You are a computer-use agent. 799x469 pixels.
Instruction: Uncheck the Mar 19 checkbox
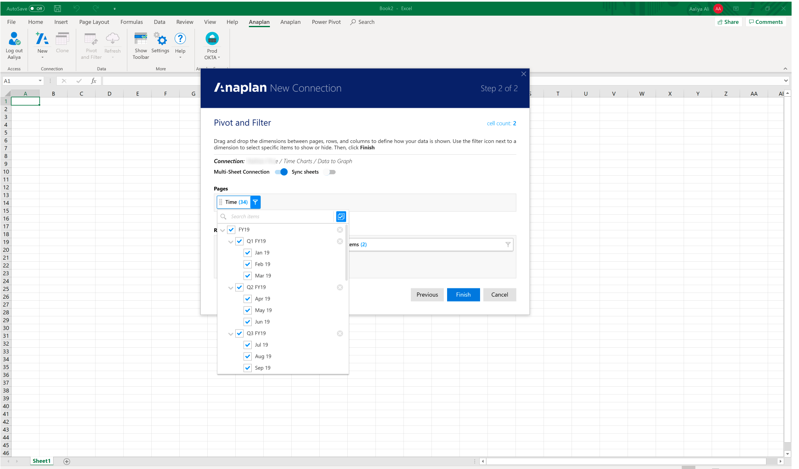point(248,276)
